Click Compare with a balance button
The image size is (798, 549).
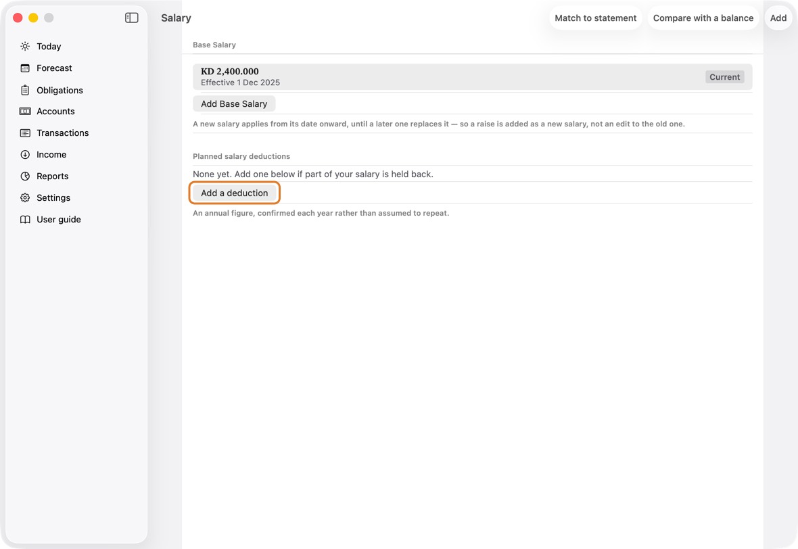point(703,18)
